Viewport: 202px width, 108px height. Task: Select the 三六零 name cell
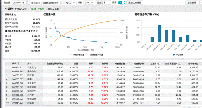click(31, 95)
